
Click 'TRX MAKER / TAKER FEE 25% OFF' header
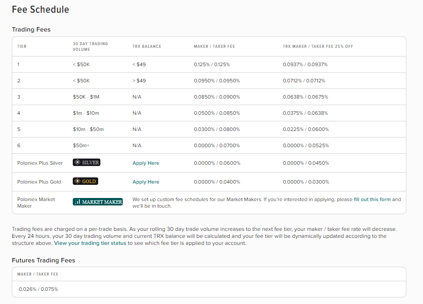pyautogui.click(x=318, y=46)
